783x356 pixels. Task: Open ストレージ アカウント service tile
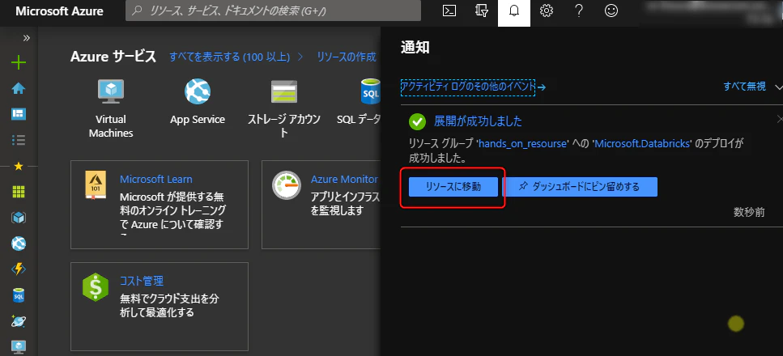tap(284, 109)
